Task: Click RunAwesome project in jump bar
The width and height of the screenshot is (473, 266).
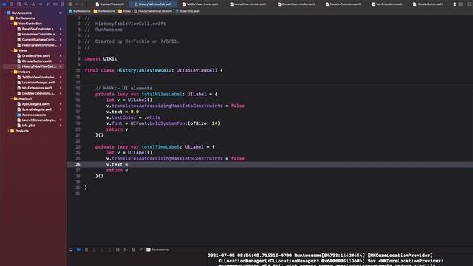Action: (80, 11)
